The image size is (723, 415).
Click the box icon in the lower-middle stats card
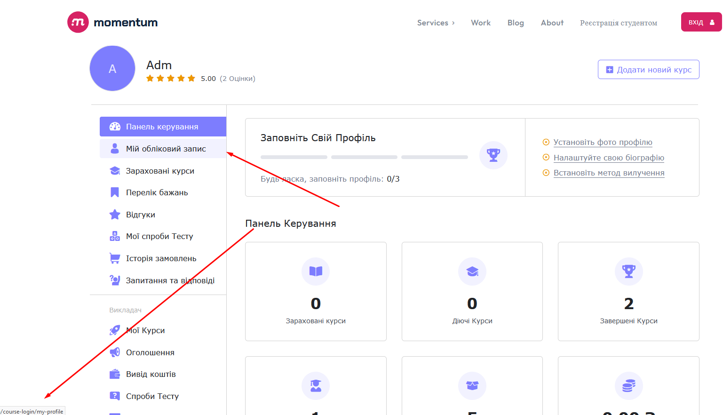pos(472,386)
